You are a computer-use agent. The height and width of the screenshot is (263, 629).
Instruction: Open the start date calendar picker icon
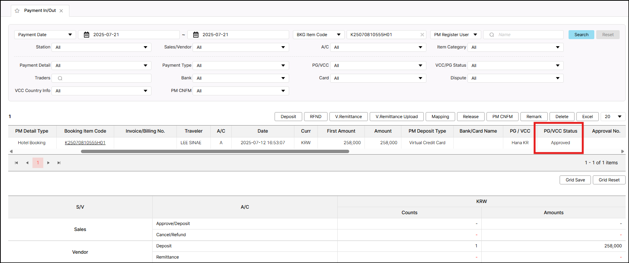click(87, 35)
